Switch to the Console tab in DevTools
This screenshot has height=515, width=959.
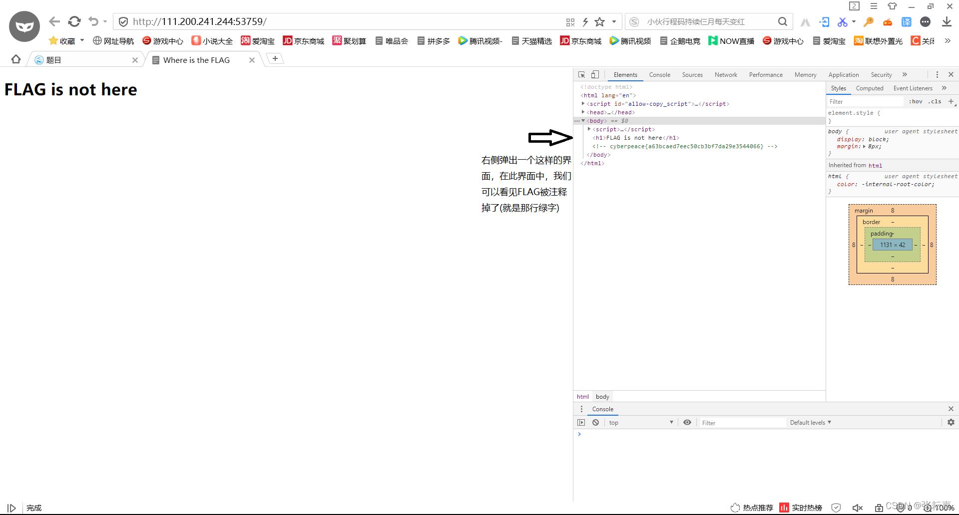tap(659, 74)
